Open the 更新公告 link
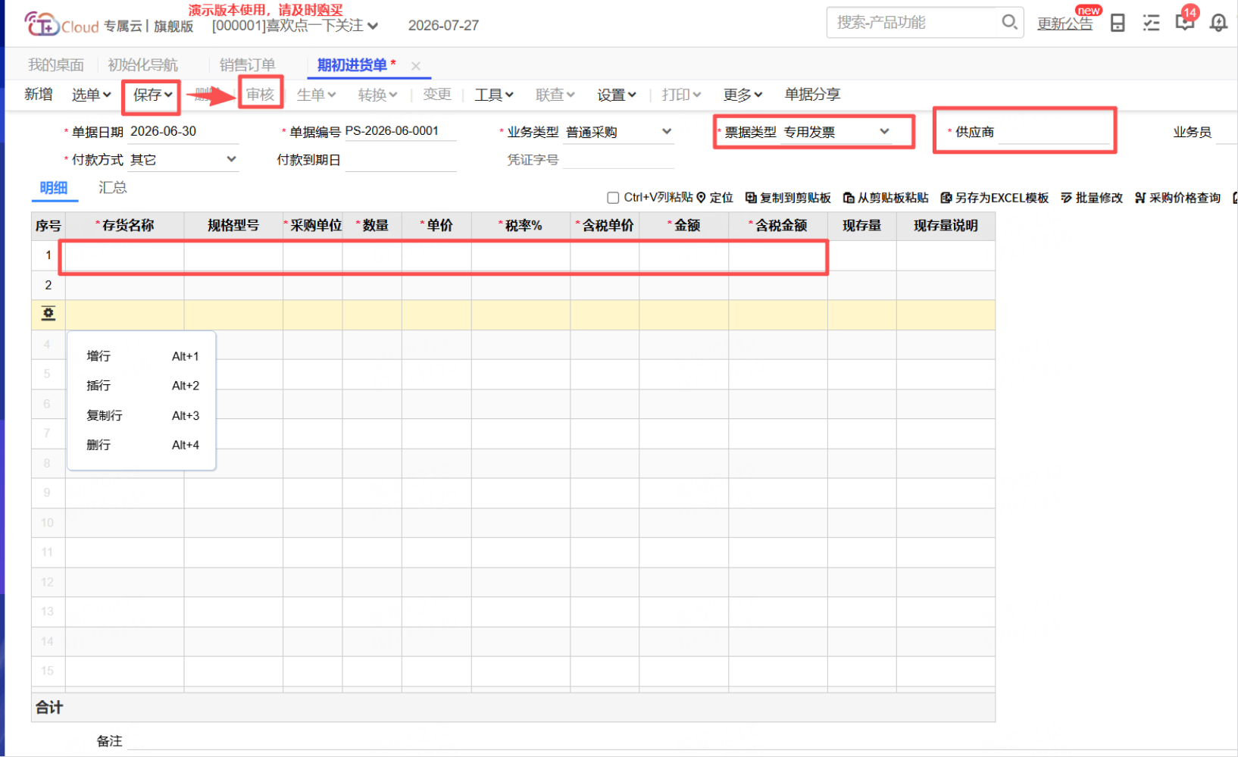Image resolution: width=1238 pixels, height=757 pixels. [1064, 23]
